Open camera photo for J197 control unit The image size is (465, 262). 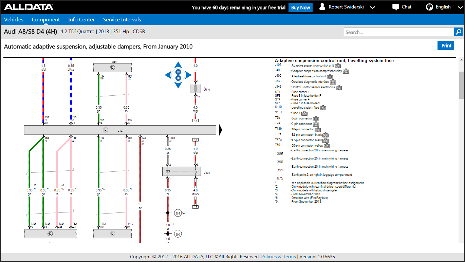[338, 66]
